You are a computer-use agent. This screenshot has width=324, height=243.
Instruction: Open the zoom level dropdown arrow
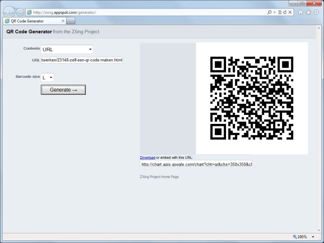(x=313, y=237)
